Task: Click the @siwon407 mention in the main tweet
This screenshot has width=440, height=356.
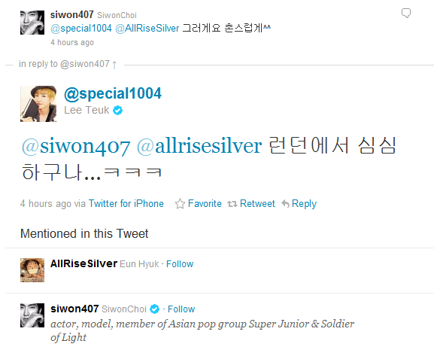Action: pyautogui.click(x=76, y=147)
